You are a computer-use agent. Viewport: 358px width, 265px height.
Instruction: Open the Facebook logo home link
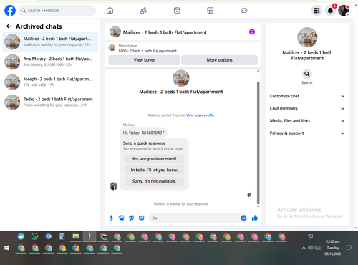10,11
